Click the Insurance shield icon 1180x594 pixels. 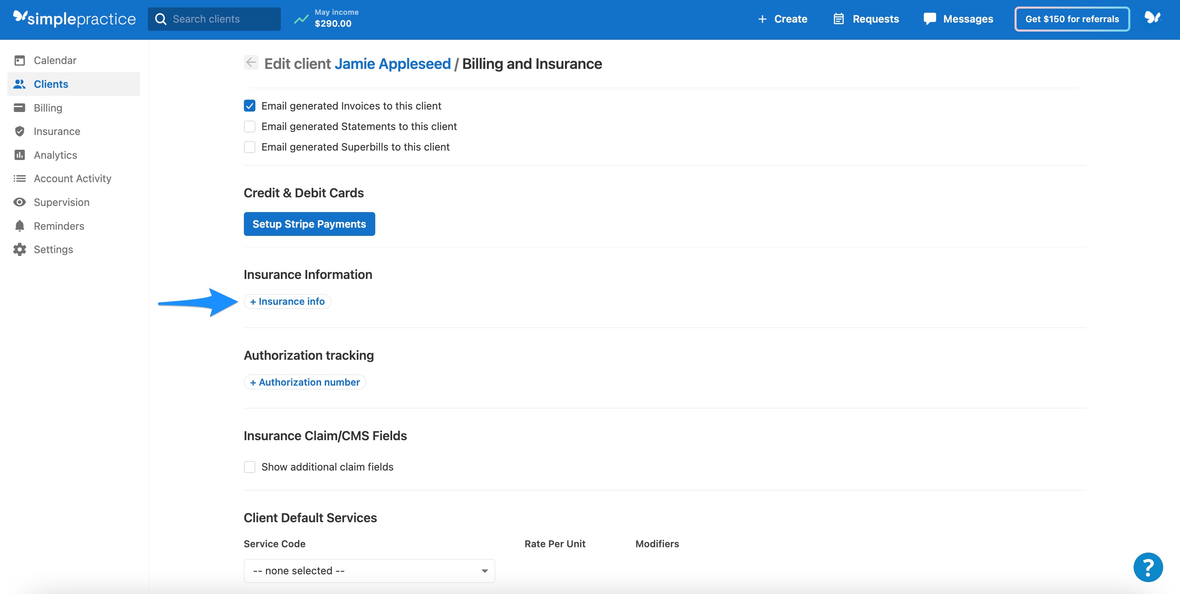[19, 131]
